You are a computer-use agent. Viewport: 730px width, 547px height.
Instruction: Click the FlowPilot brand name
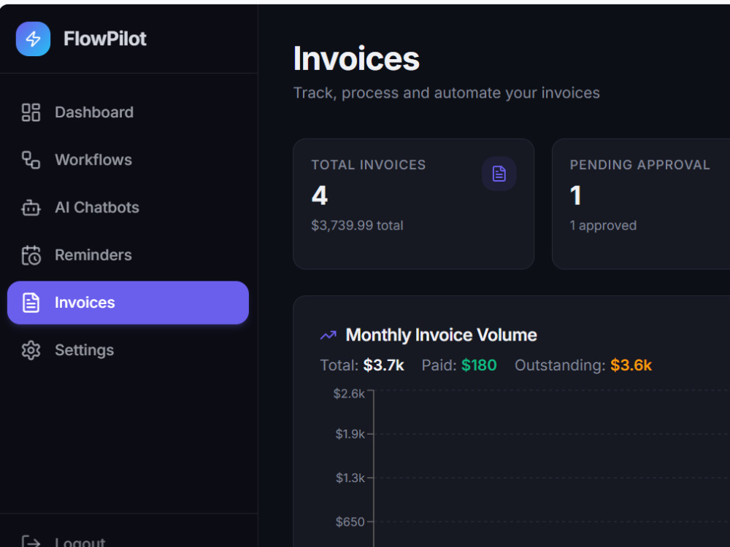(104, 39)
